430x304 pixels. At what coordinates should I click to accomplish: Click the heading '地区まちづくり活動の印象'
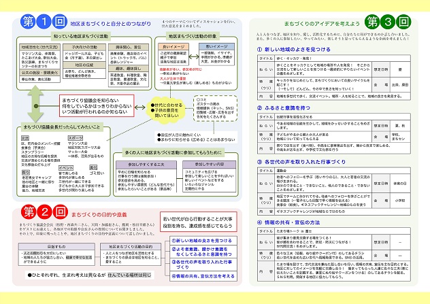(x=193, y=36)
